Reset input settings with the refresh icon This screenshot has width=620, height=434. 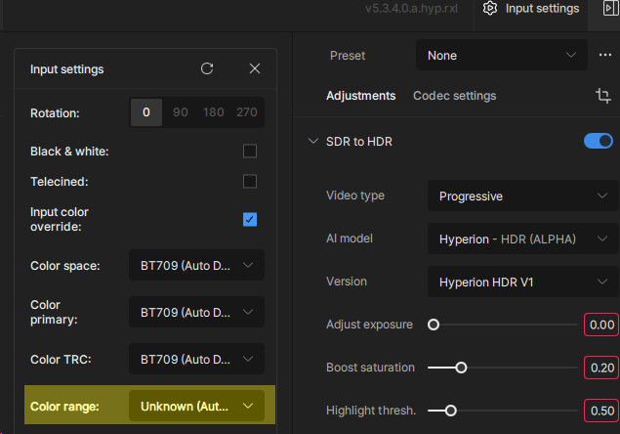(x=207, y=69)
